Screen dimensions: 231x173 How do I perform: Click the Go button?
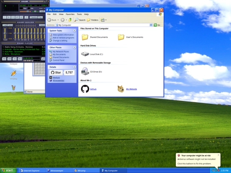pos(157,25)
